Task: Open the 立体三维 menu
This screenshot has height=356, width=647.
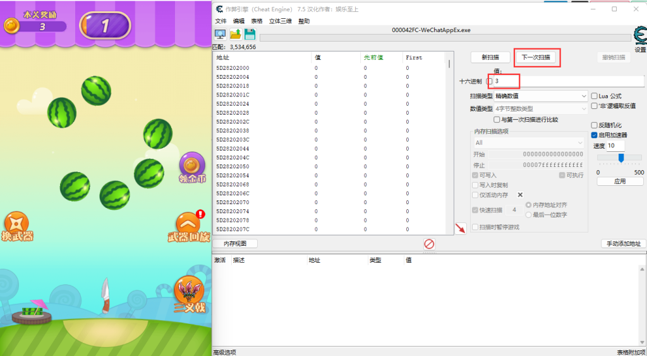Action: pyautogui.click(x=281, y=21)
